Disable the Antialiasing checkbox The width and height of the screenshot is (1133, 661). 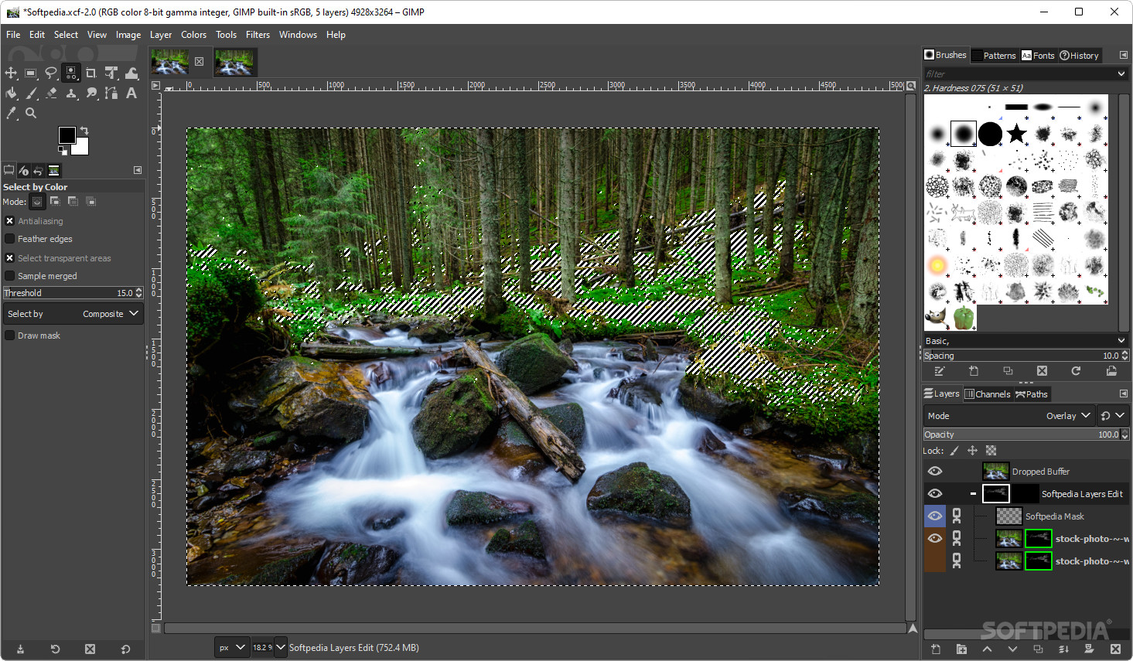click(10, 221)
